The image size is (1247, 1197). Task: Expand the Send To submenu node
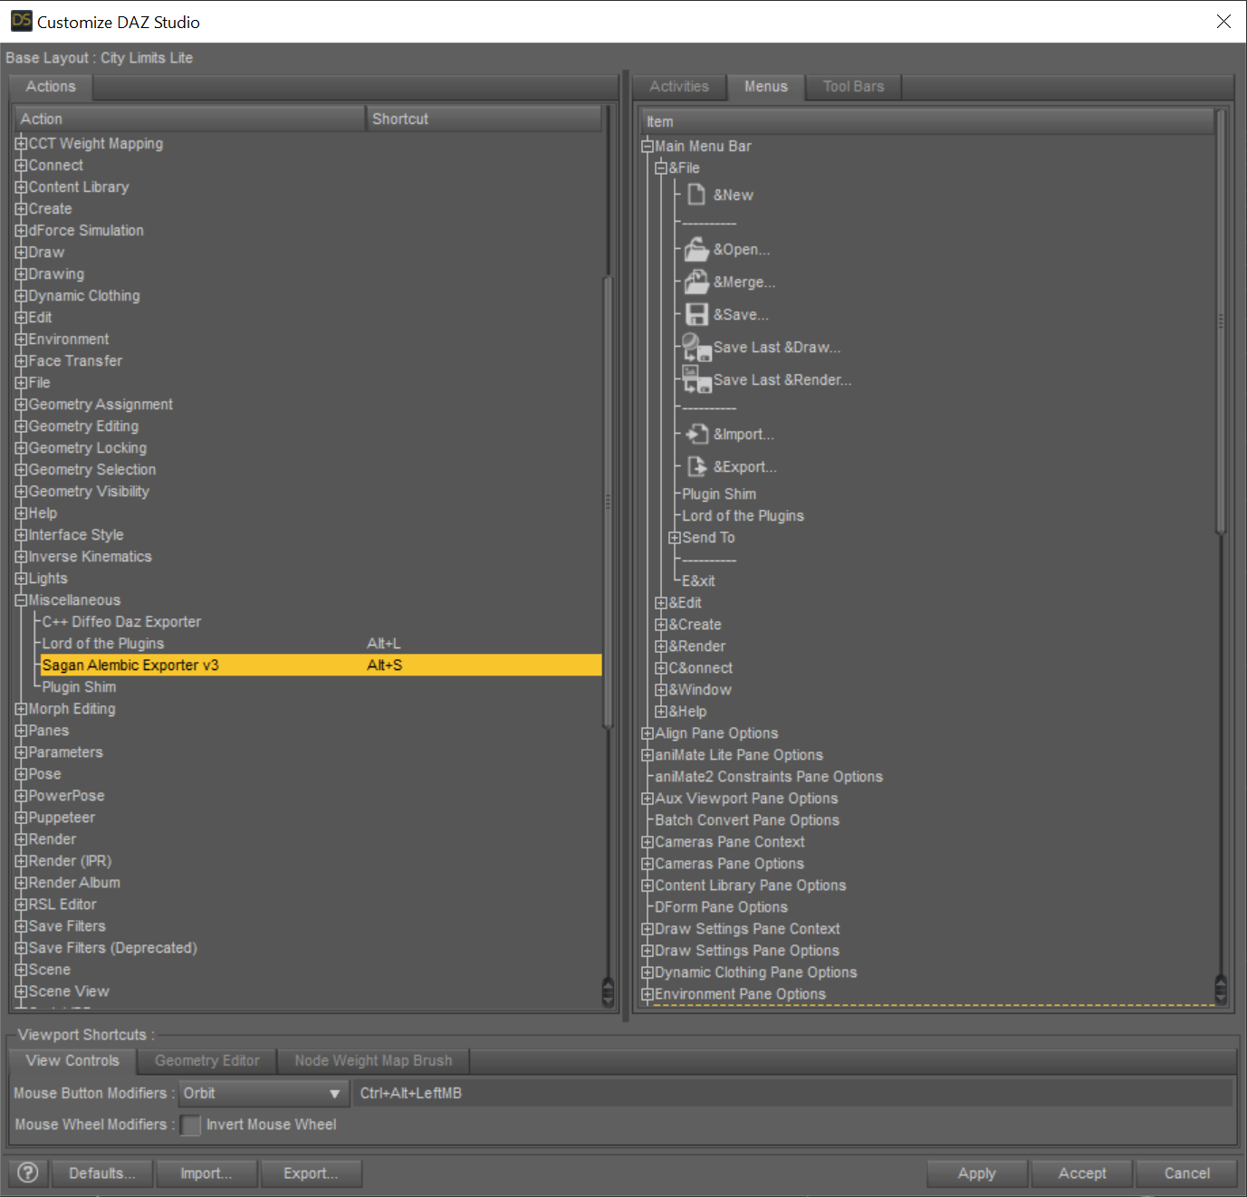pos(675,537)
